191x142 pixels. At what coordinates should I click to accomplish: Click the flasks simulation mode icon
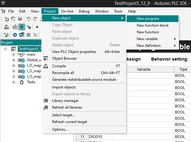click(6, 35)
